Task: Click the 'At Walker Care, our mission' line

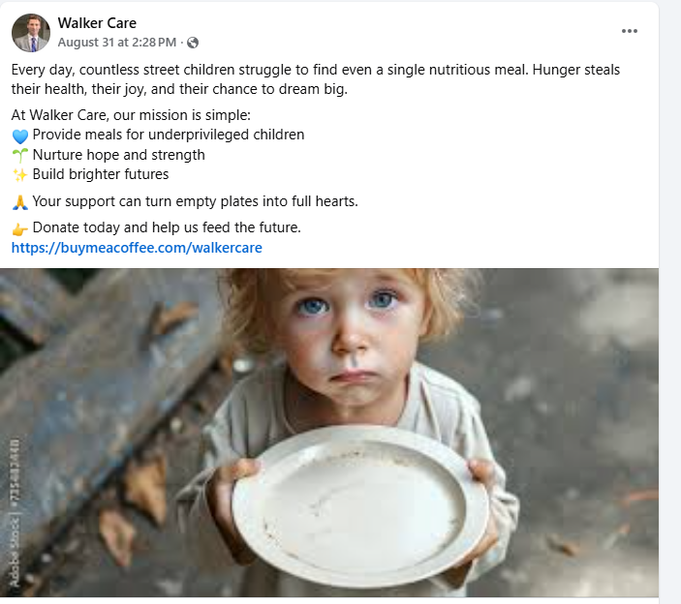Action: pos(131,115)
